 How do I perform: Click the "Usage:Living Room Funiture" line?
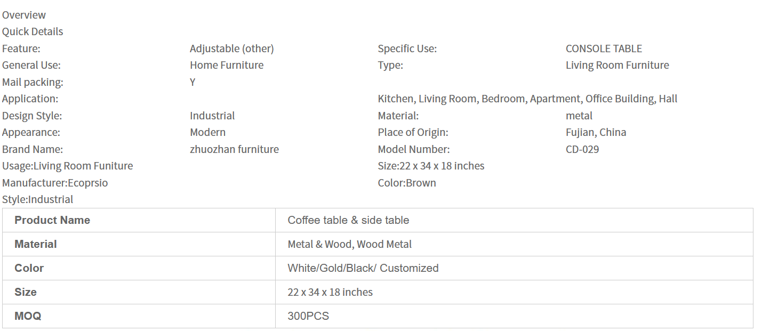(x=67, y=166)
